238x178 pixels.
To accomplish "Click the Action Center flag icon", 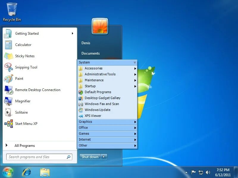I will point(193,172).
